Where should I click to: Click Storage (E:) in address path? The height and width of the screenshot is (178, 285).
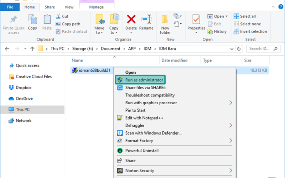click(x=83, y=49)
